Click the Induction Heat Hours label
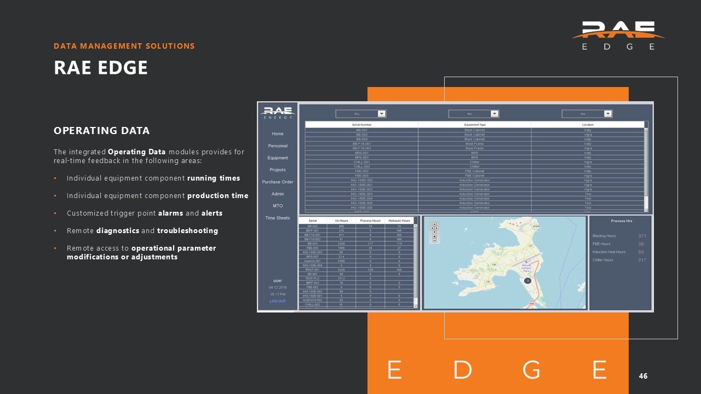The image size is (701, 394). (x=609, y=252)
